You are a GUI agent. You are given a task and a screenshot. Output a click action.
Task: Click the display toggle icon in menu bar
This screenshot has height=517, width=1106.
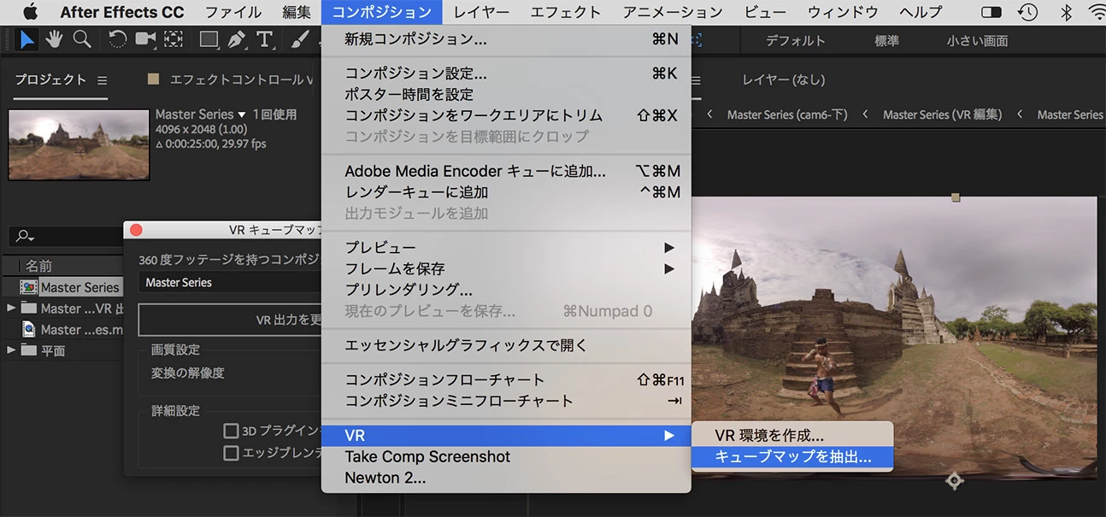point(991,12)
